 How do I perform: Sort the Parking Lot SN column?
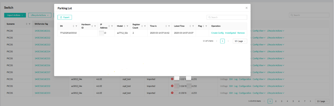click(x=73, y=26)
